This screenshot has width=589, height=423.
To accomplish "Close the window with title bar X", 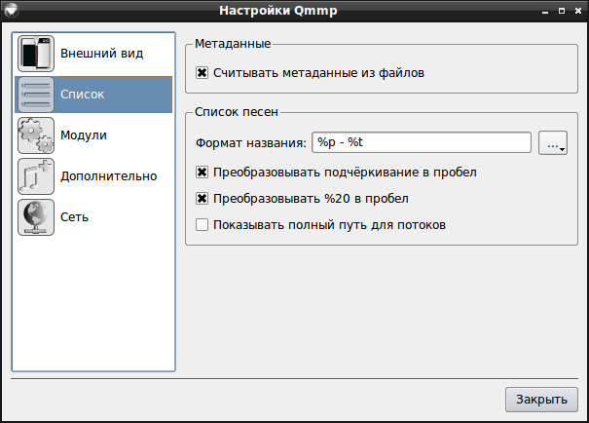I will pos(578,11).
